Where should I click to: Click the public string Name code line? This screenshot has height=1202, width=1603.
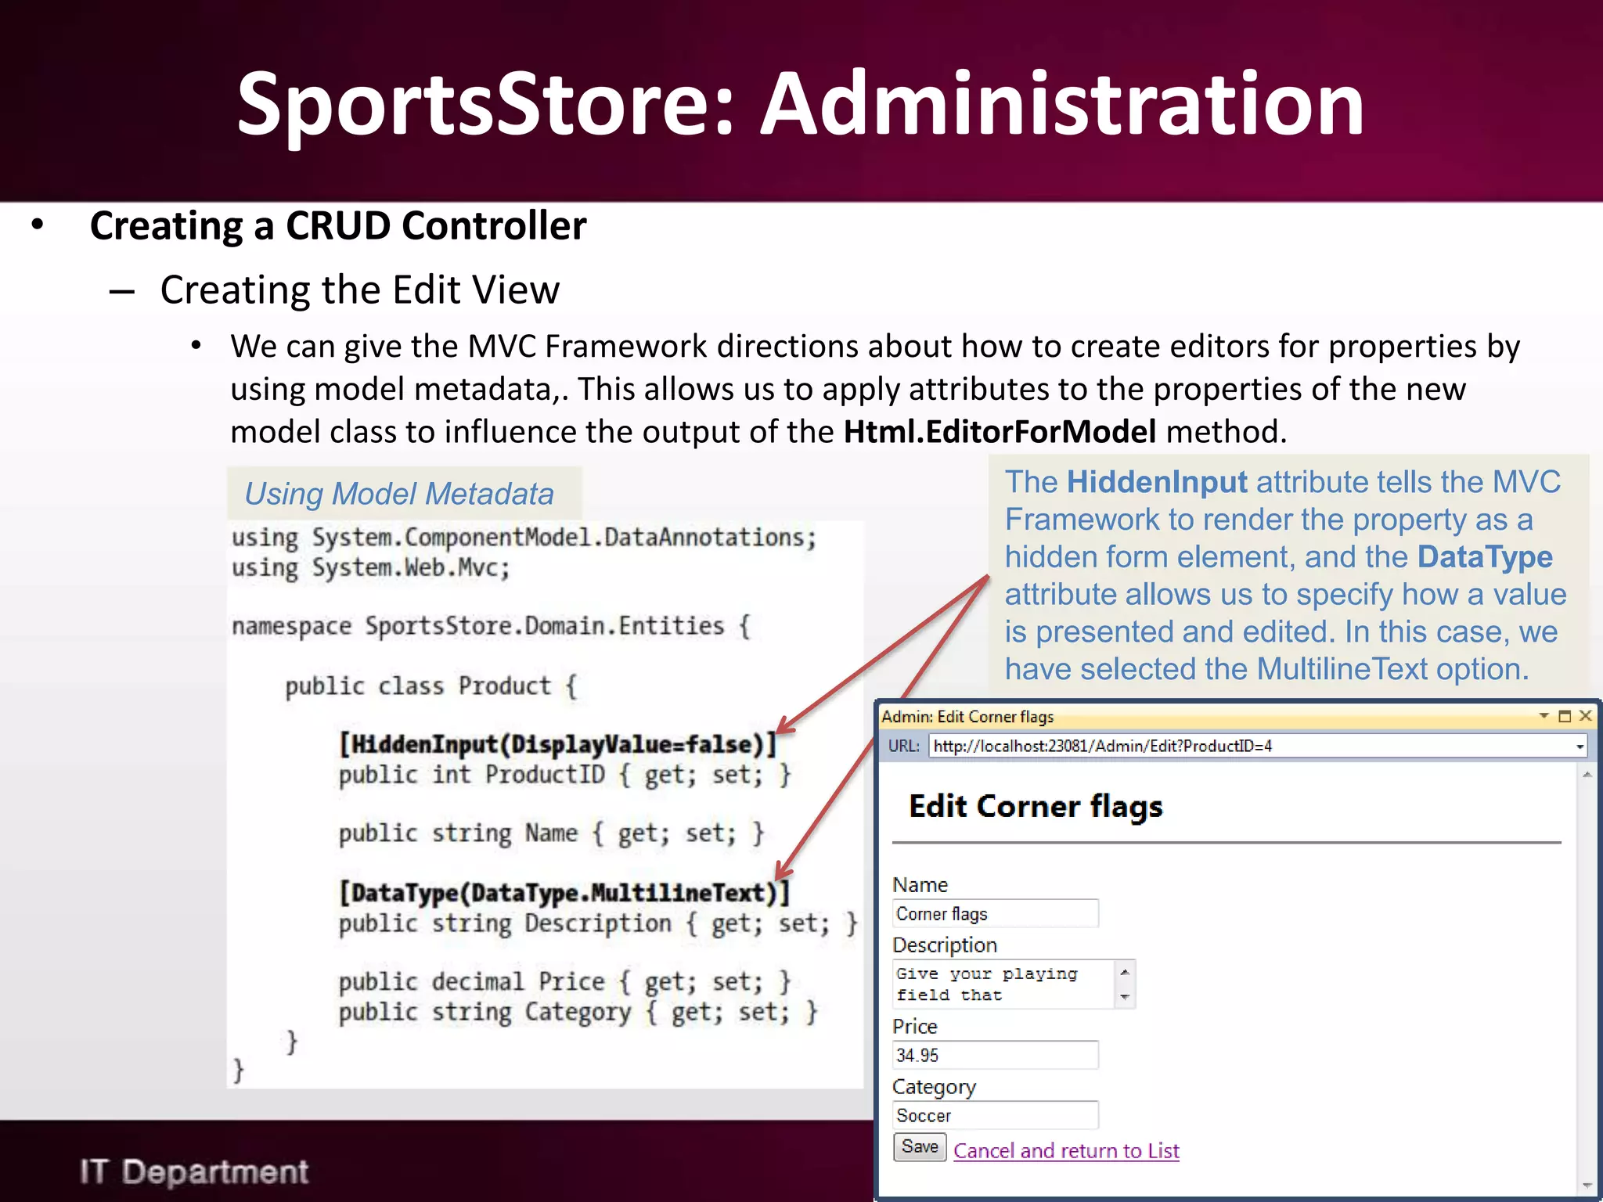tap(551, 833)
